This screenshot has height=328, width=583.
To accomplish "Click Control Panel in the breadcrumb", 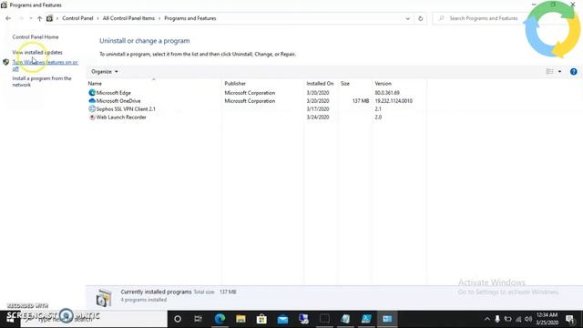I will [77, 18].
